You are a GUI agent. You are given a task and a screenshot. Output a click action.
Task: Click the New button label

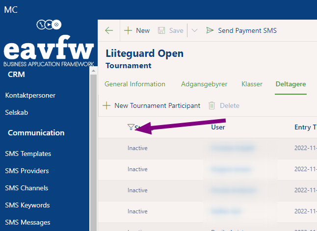pos(143,30)
